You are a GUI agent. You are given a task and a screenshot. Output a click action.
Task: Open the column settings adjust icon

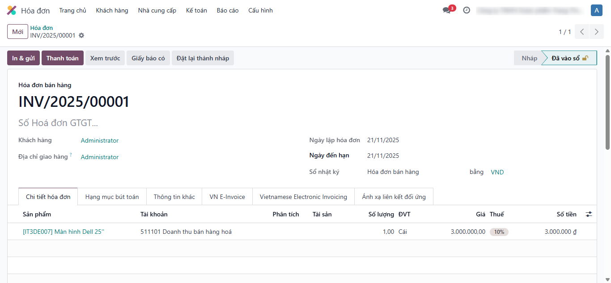(x=589, y=215)
